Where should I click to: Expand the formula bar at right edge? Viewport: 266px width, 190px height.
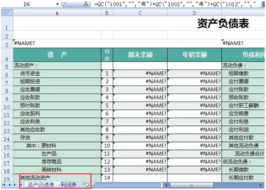pos(263,4)
